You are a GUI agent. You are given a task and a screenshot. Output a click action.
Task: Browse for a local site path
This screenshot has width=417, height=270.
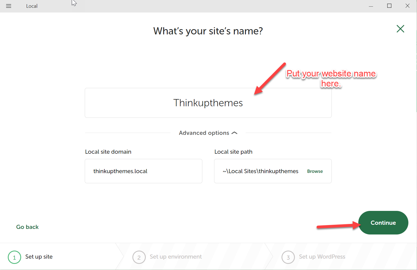(x=315, y=171)
